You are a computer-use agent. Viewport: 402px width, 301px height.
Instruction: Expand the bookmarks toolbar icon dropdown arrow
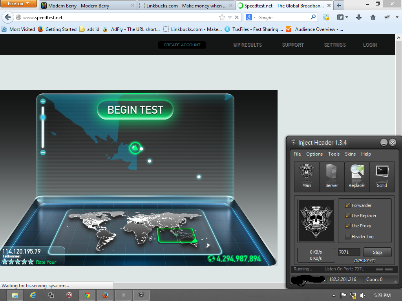pyautogui.click(x=347, y=17)
